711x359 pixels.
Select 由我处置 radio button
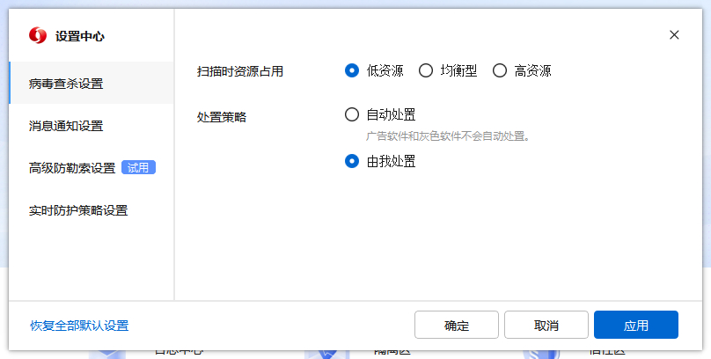click(352, 161)
